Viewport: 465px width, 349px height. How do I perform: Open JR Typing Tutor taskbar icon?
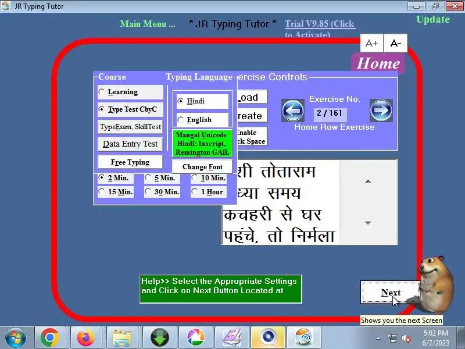pos(303,337)
